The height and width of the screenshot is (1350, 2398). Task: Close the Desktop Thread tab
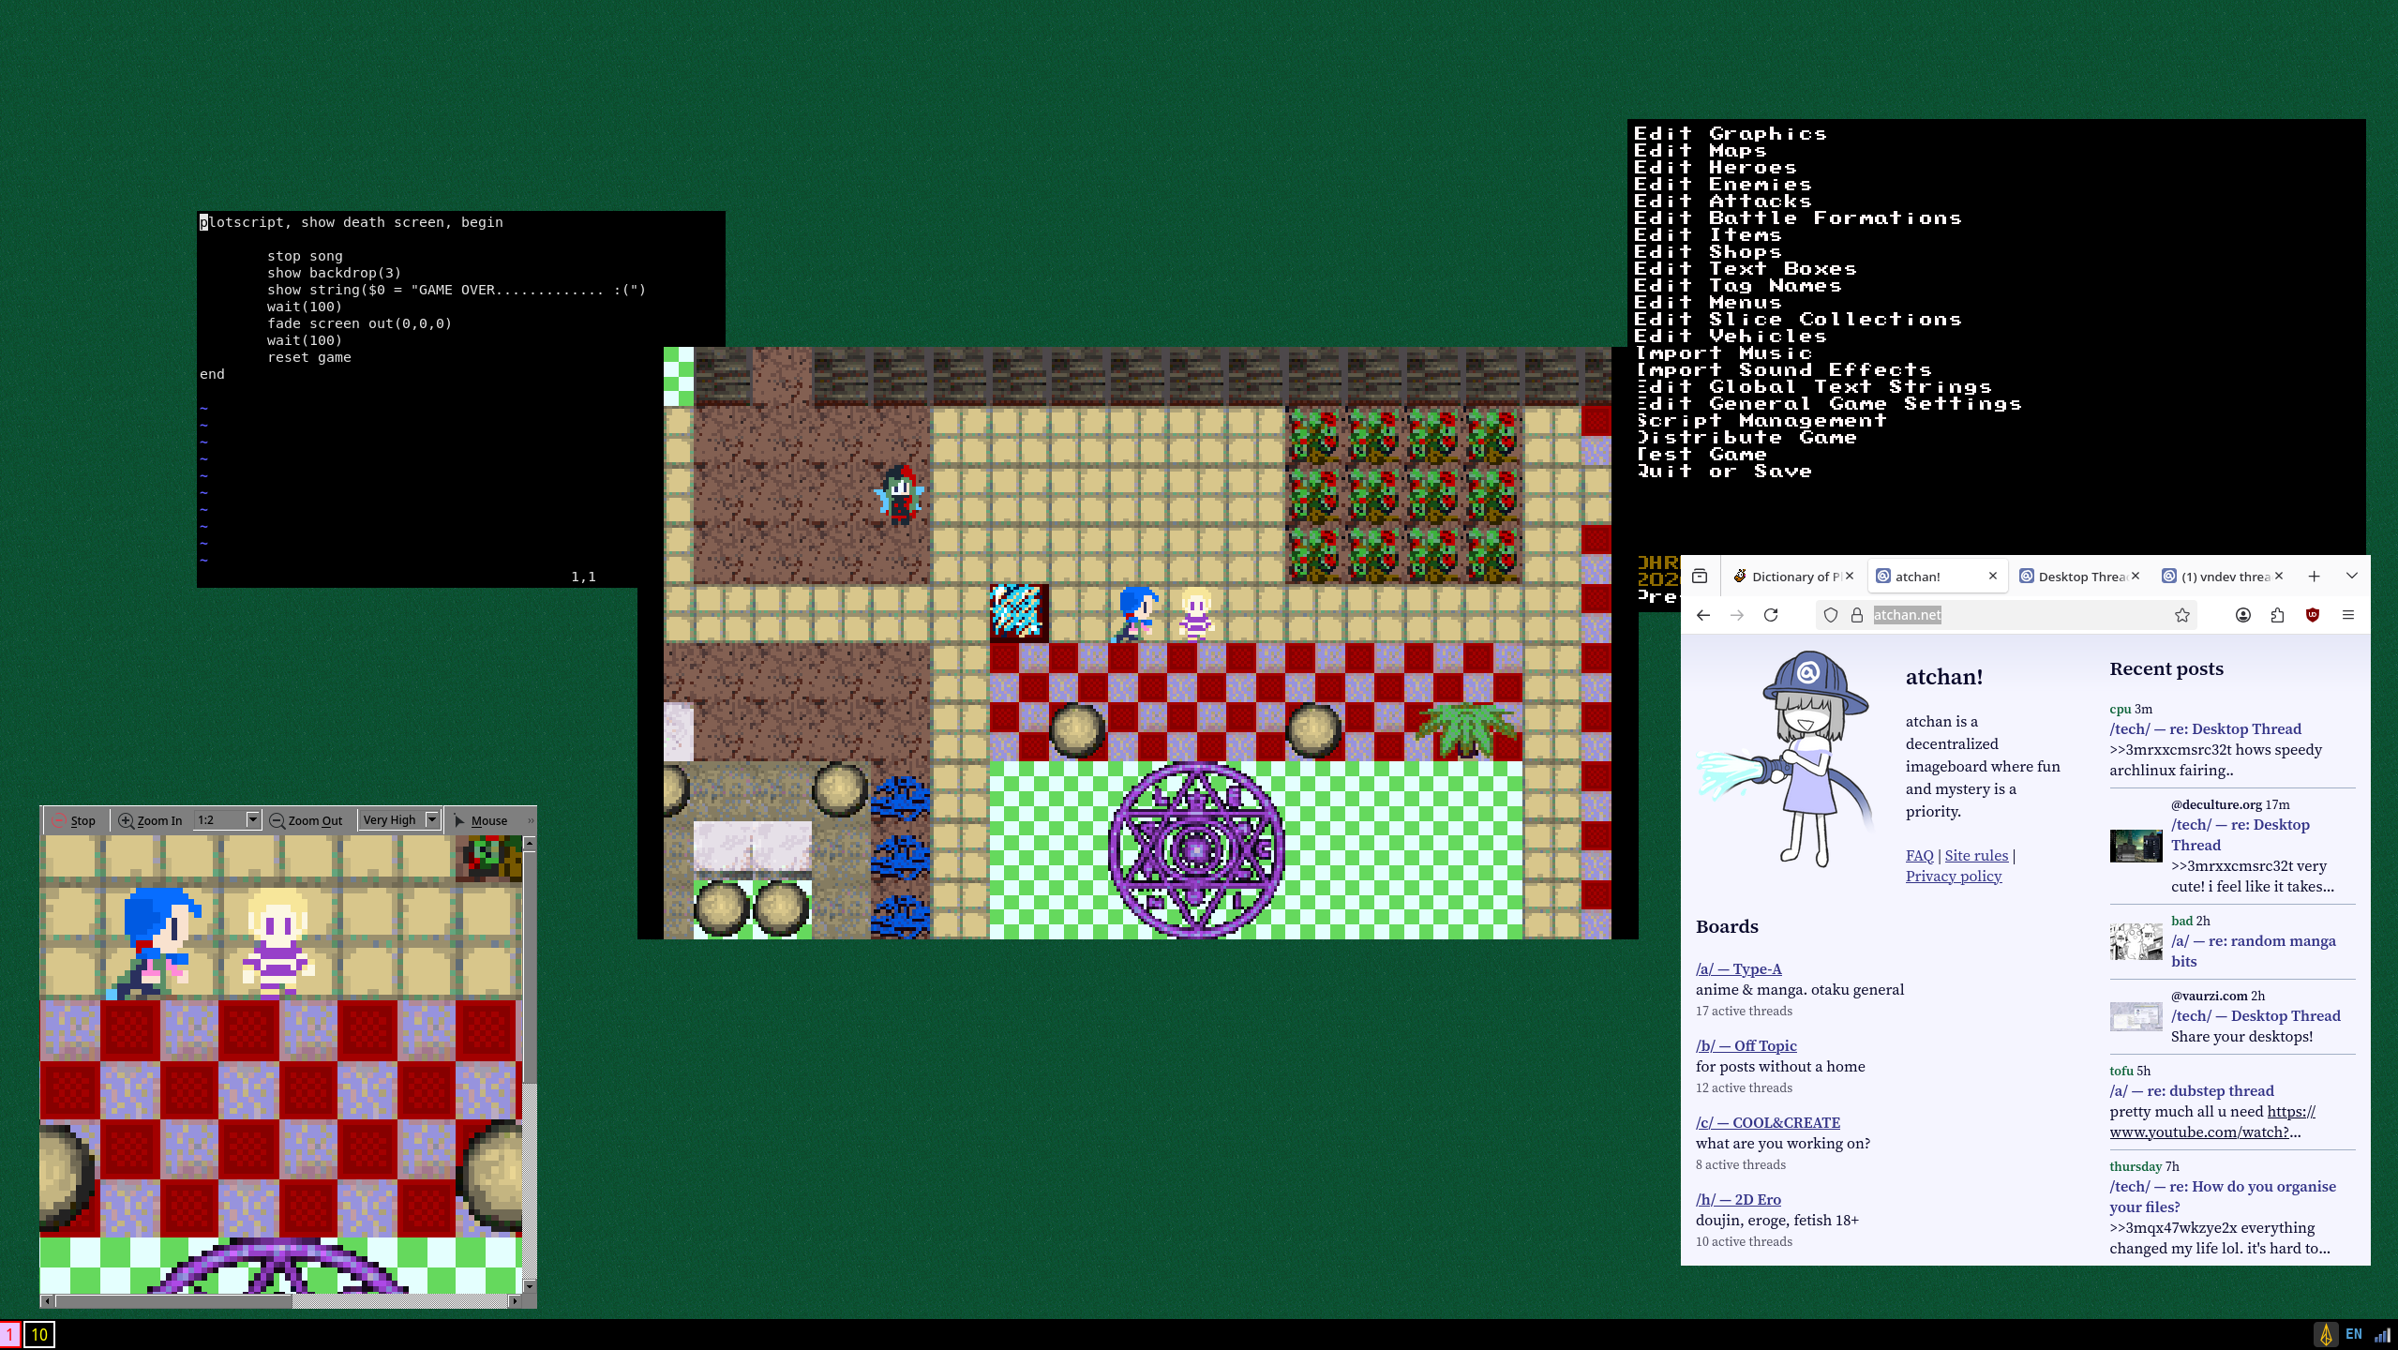pos(2136,576)
